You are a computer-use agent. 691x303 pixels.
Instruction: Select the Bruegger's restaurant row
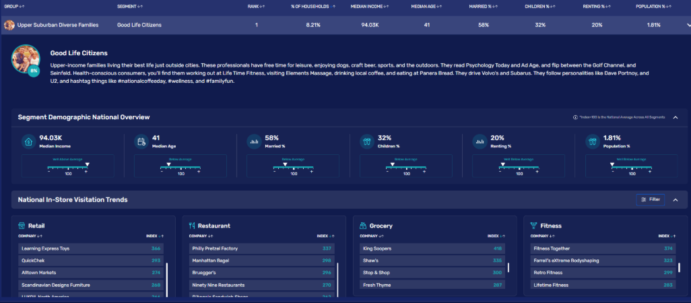(x=261, y=273)
